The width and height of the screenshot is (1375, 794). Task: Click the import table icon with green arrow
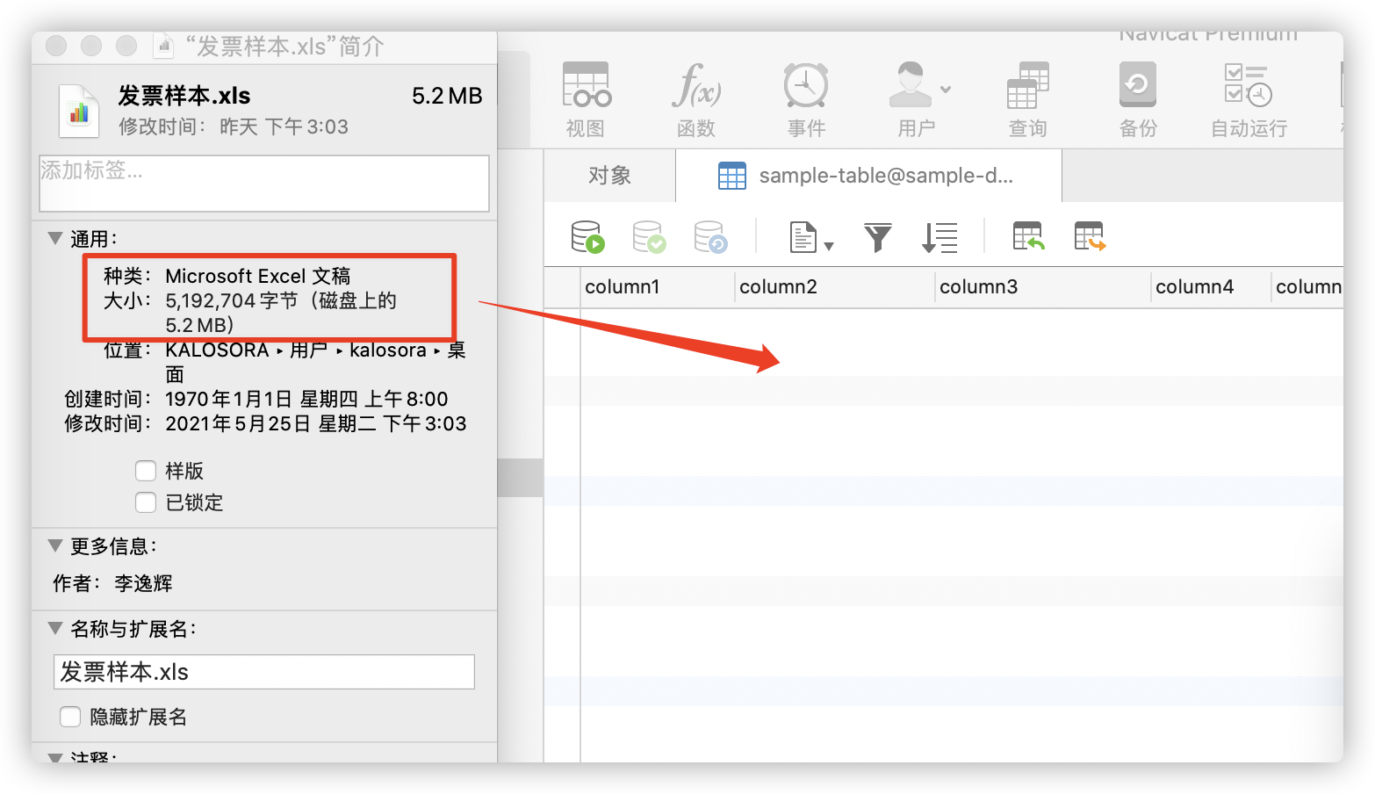click(1027, 237)
